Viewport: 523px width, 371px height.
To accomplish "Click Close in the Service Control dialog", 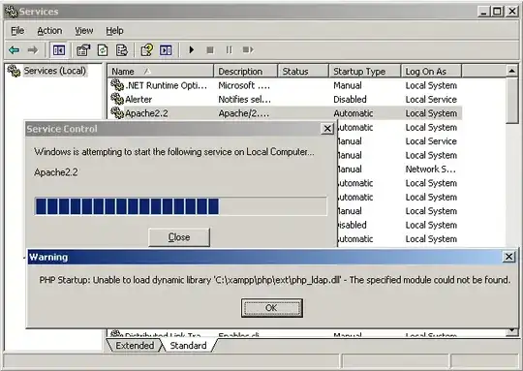I will [x=179, y=237].
